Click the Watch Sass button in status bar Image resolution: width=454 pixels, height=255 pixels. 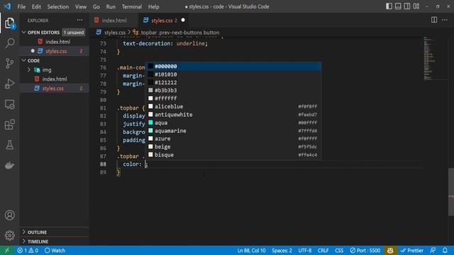[x=55, y=250]
